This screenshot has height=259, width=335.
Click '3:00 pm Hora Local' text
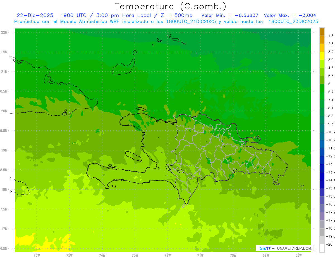pos(124,15)
